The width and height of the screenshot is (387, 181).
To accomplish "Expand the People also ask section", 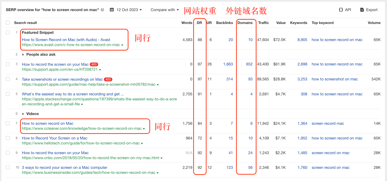I will point(23,55).
